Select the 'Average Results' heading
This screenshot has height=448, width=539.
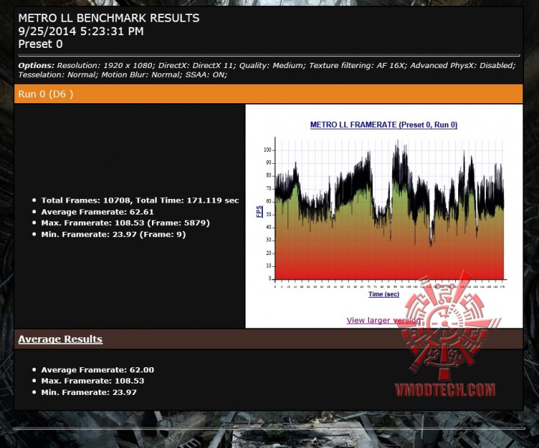(x=60, y=339)
